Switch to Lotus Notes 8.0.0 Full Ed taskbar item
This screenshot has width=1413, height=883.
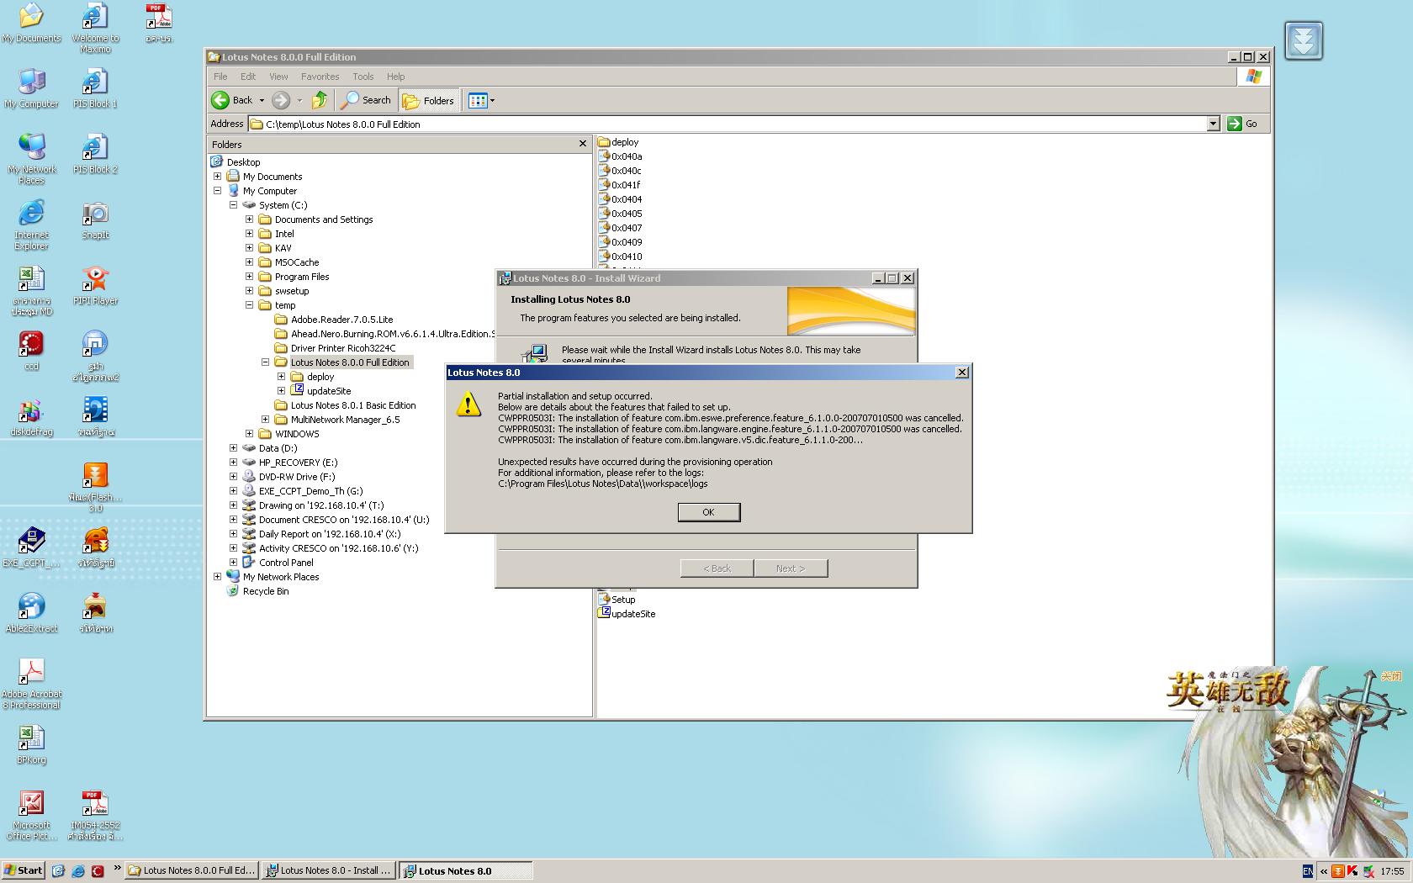[191, 870]
